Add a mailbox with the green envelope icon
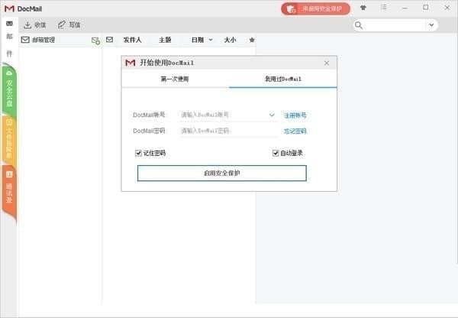Screen dimensions: 458x318 point(95,40)
